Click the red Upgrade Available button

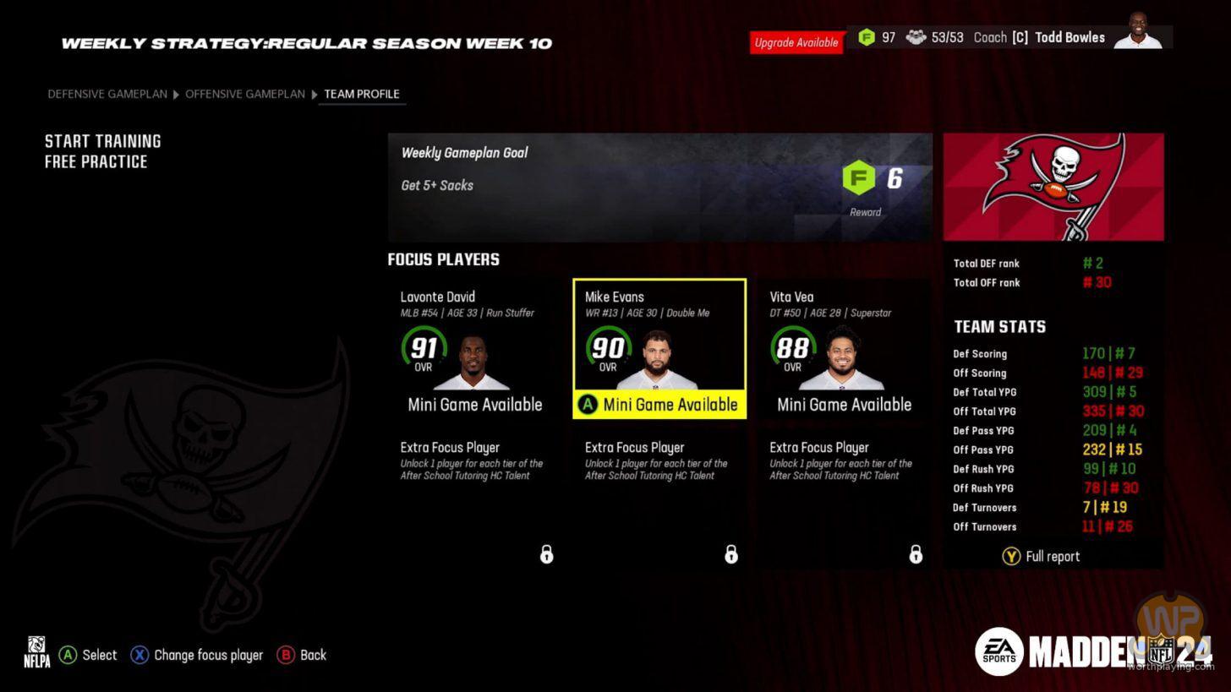coord(796,42)
